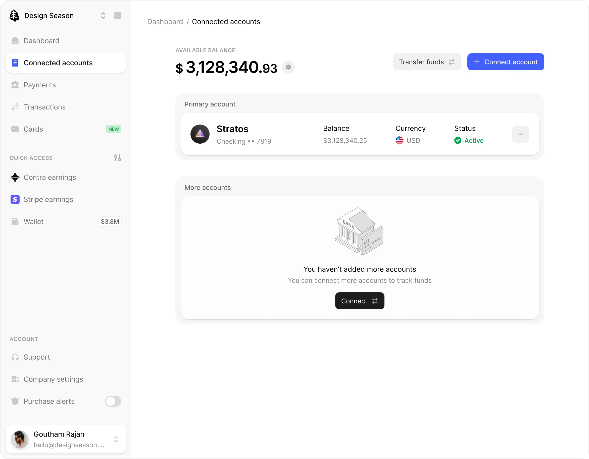Go to Payments in sidebar
The height and width of the screenshot is (459, 589).
40,85
